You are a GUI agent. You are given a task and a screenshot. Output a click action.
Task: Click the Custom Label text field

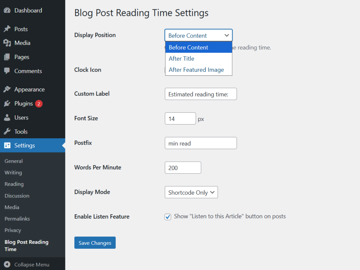coord(201,94)
